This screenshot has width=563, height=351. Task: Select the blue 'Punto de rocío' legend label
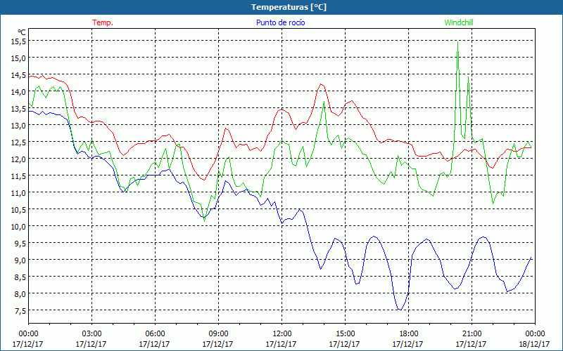click(280, 22)
